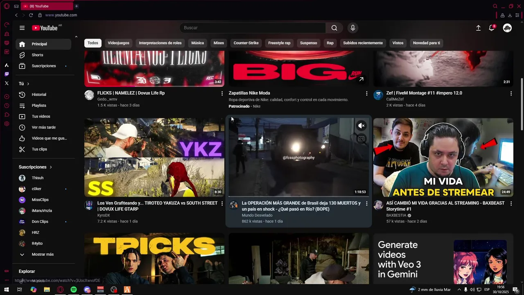
Task: Open options for BAXBEAST Storytime video
Action: tap(511, 204)
